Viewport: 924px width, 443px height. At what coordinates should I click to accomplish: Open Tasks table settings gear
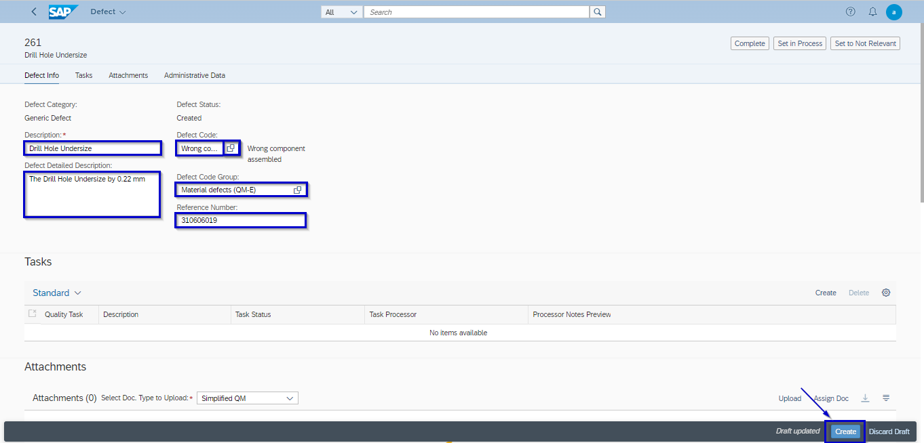pyautogui.click(x=885, y=293)
